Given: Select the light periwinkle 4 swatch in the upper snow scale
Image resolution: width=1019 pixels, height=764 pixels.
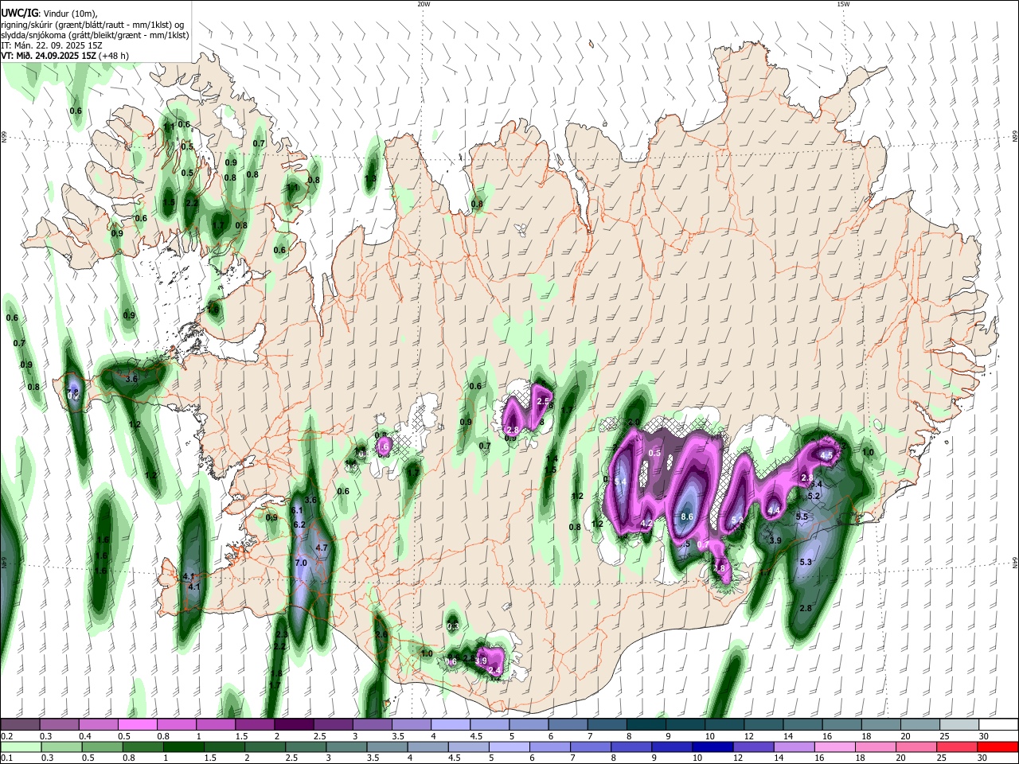Looking at the screenshot, I should [x=450, y=725].
